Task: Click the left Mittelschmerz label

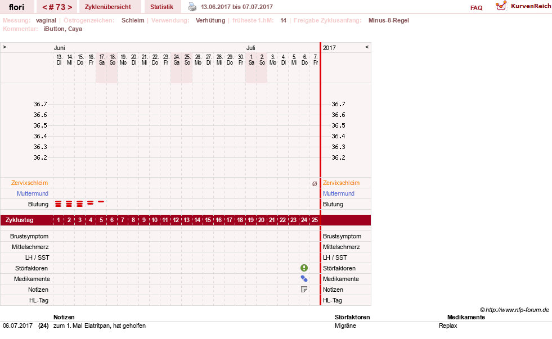Action: [30, 247]
